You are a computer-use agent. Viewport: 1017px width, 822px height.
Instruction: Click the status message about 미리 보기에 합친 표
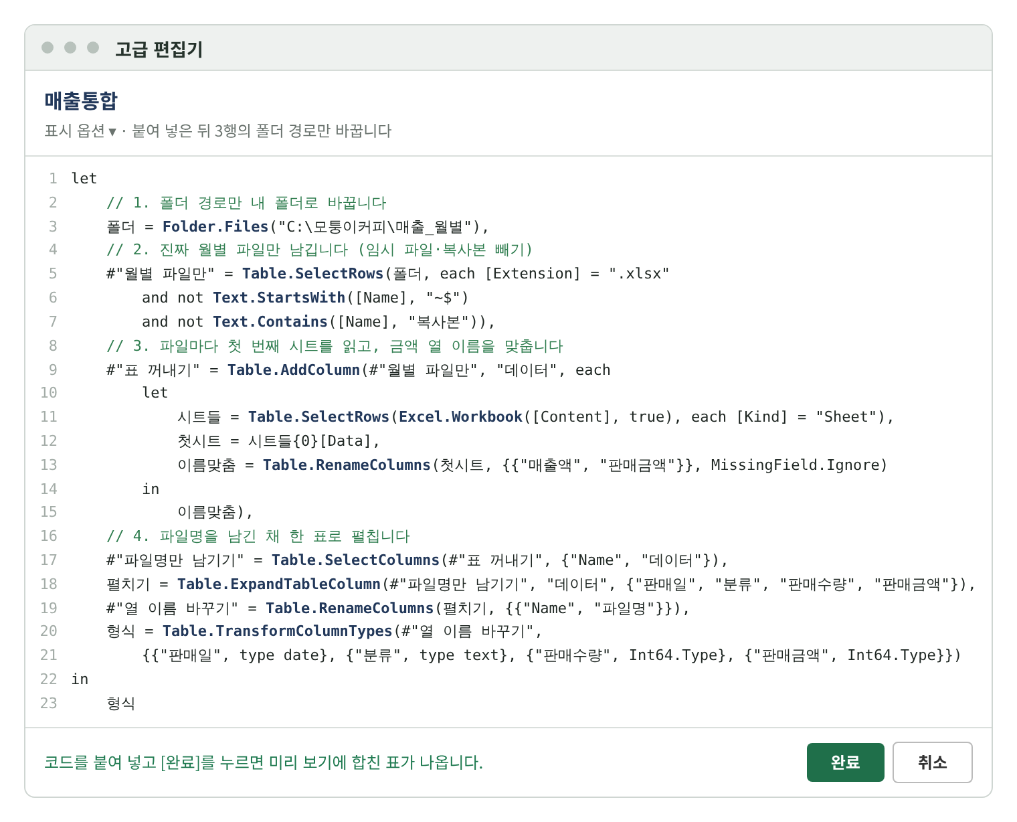[x=264, y=762]
